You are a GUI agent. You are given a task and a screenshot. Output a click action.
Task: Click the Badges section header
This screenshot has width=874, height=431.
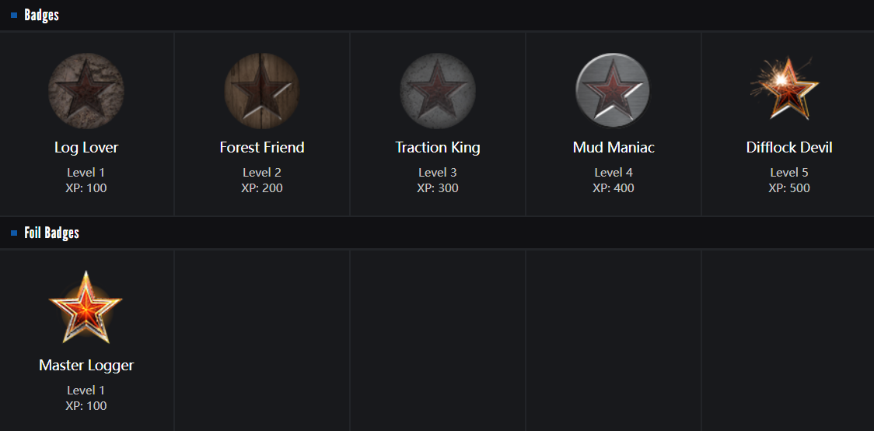coord(41,15)
